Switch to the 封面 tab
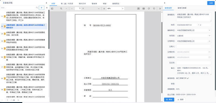 click(x=53, y=3)
